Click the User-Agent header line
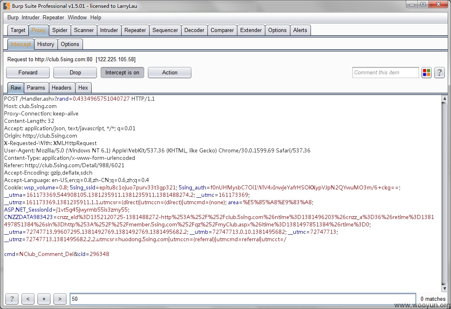The height and width of the screenshot is (309, 451). [x=157, y=150]
